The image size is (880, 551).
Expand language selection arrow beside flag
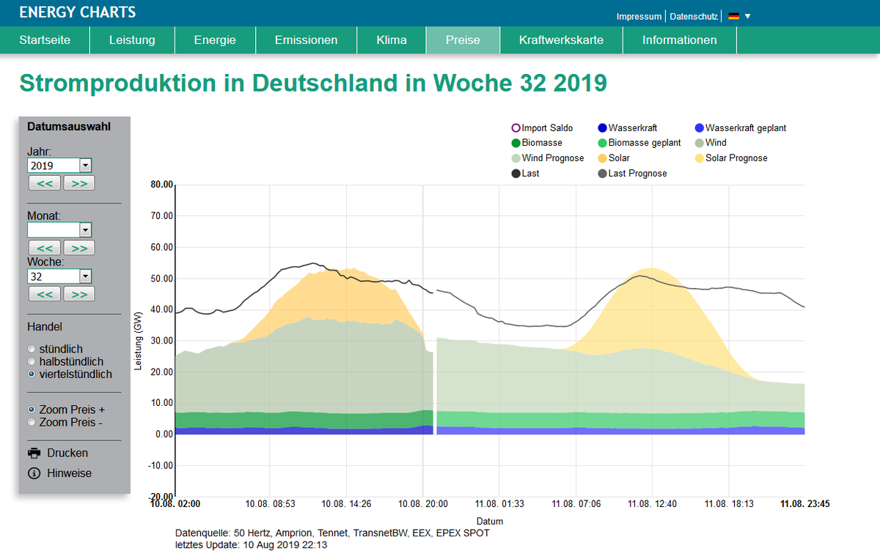pos(747,16)
